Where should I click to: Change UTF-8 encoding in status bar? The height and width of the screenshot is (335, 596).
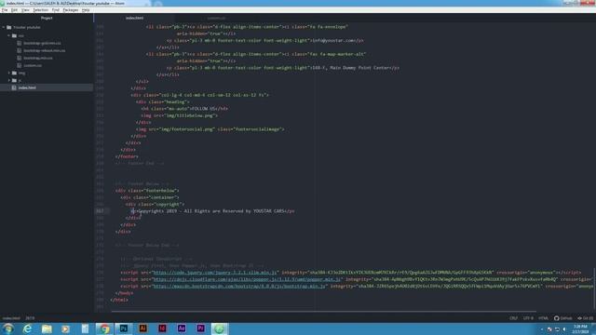(528, 318)
